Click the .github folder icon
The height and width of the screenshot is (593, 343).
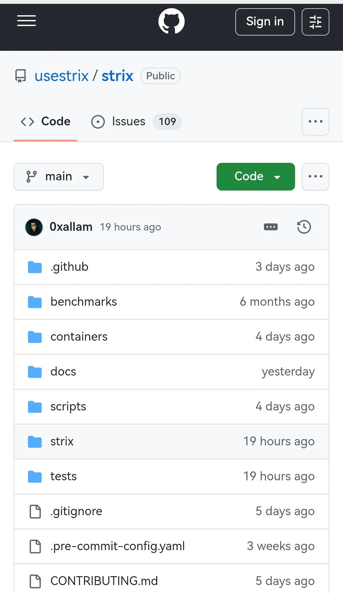[x=35, y=267]
